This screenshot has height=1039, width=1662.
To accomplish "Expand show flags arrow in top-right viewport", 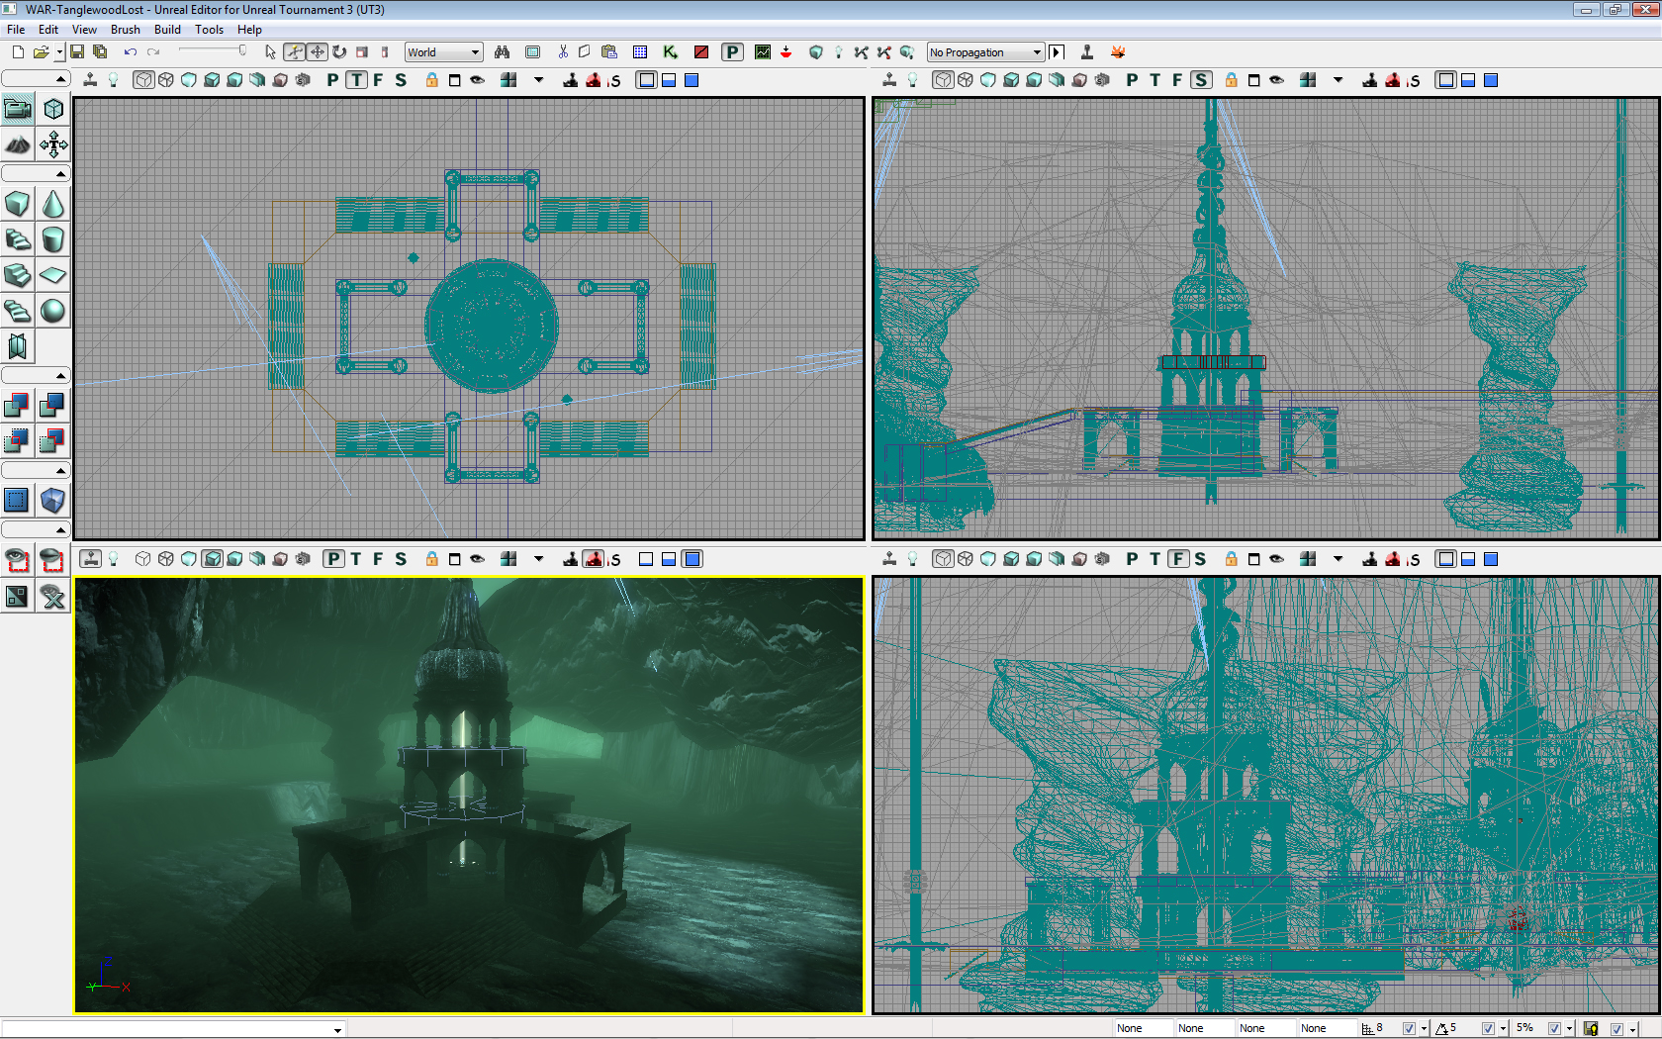I will [1338, 80].
